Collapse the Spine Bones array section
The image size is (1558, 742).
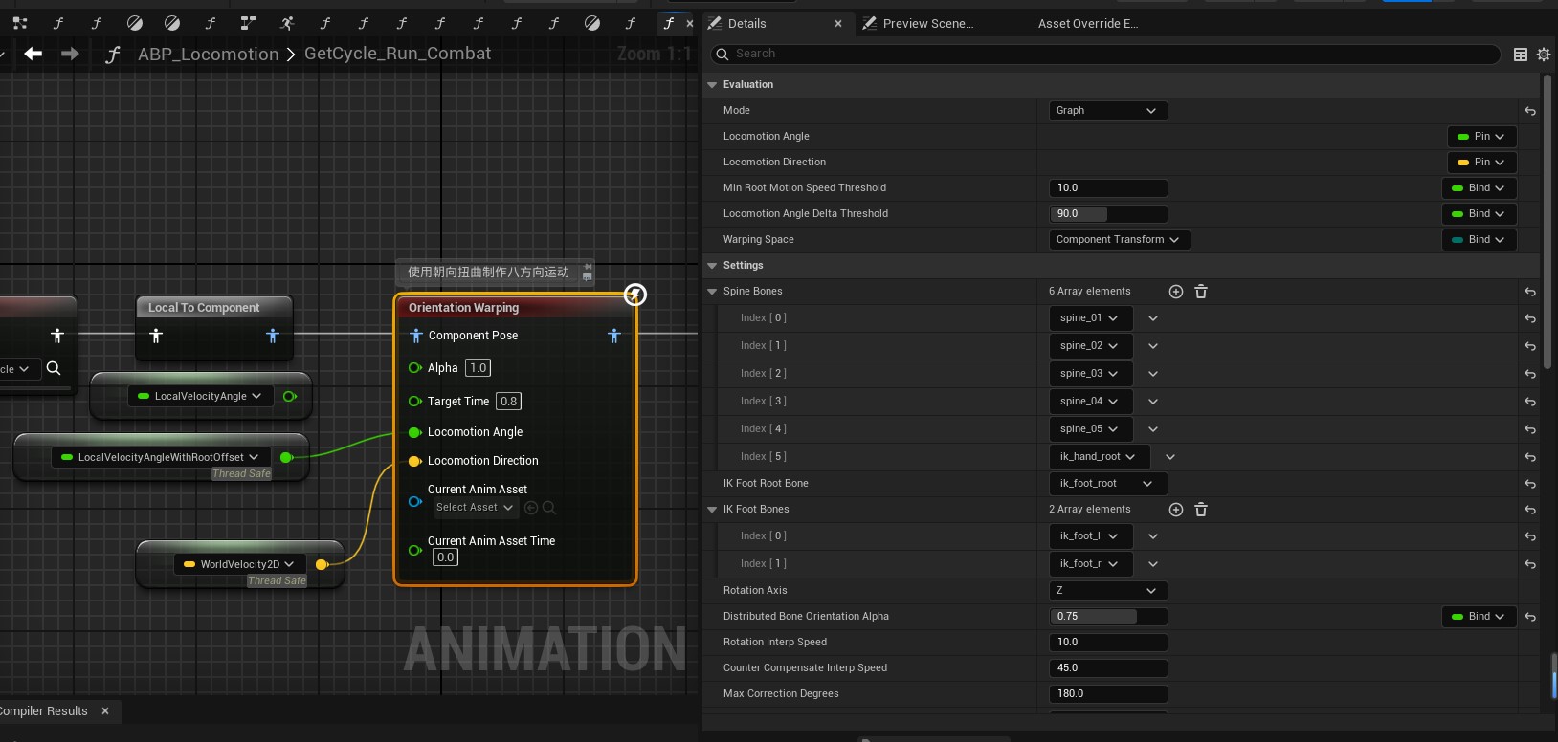(x=712, y=292)
